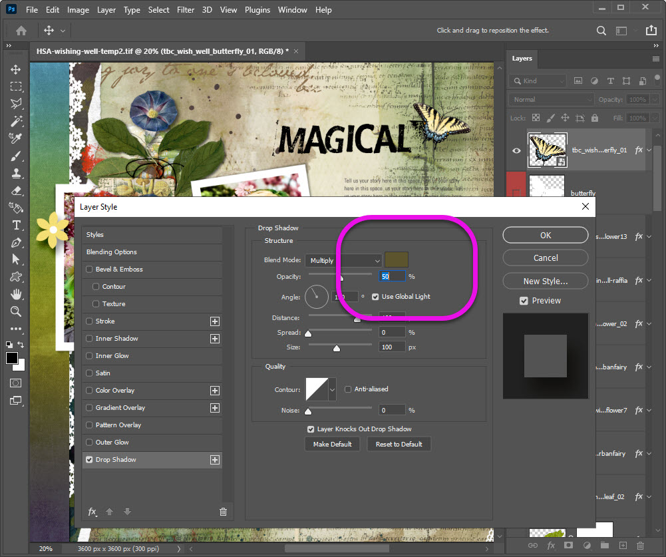This screenshot has height=557, width=666.
Task: Open search icon in options bar
Action: click(601, 31)
